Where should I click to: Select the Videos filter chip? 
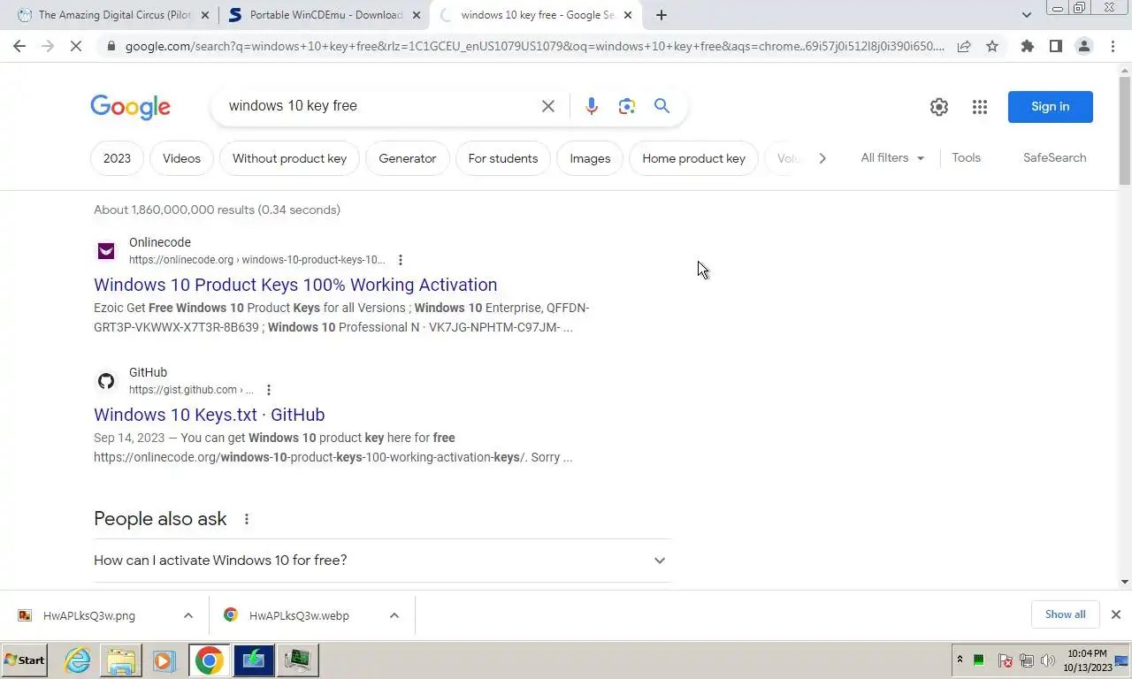[x=181, y=158]
